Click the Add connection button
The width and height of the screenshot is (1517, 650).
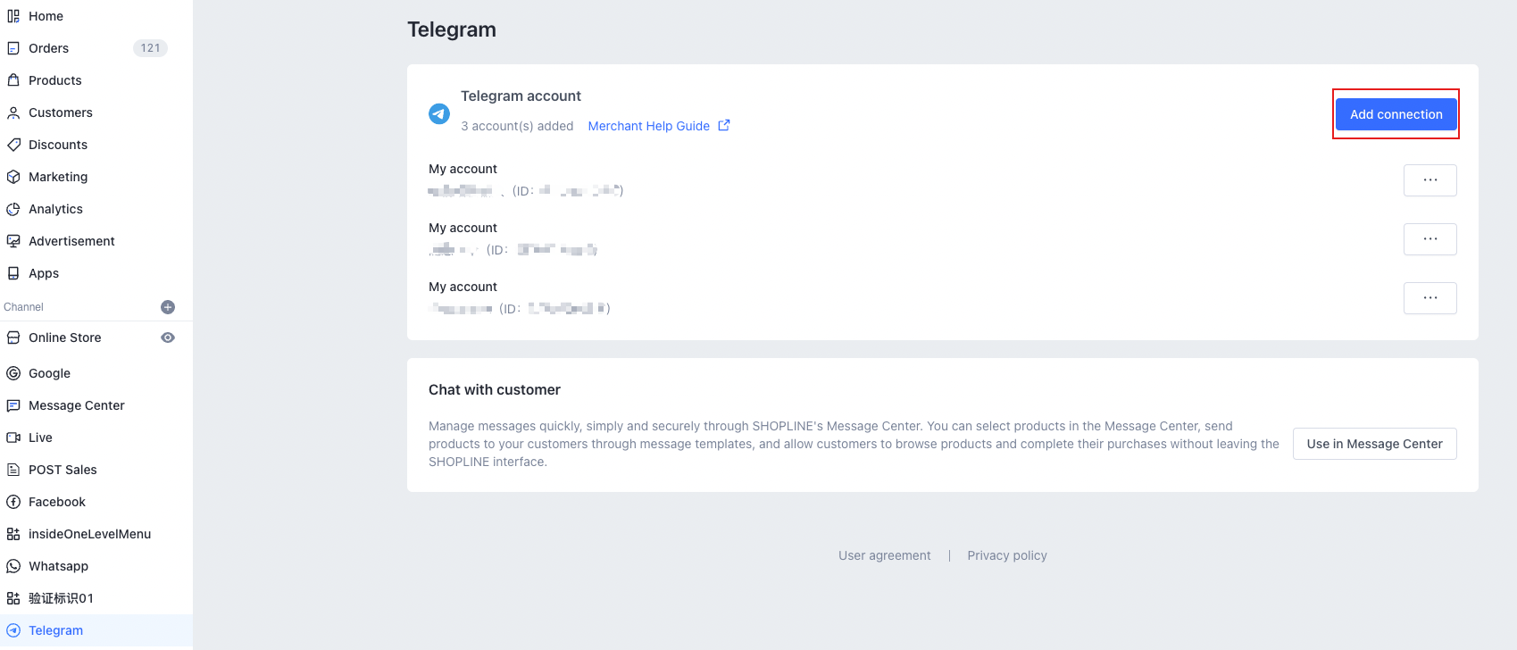(1396, 114)
